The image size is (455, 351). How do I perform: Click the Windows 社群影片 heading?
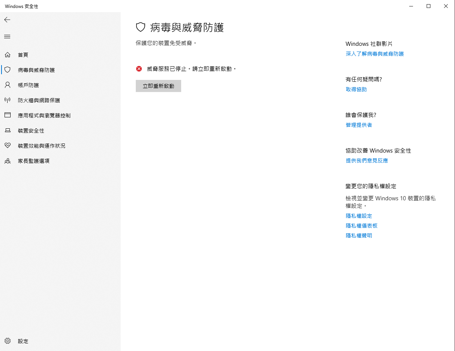tap(369, 44)
